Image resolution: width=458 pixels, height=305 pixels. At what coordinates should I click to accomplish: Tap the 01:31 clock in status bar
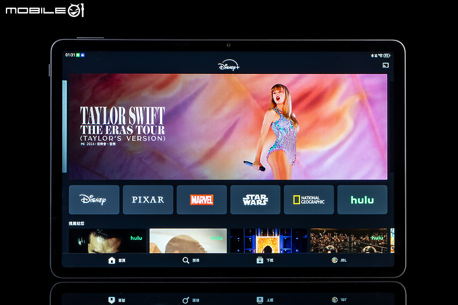(70, 55)
